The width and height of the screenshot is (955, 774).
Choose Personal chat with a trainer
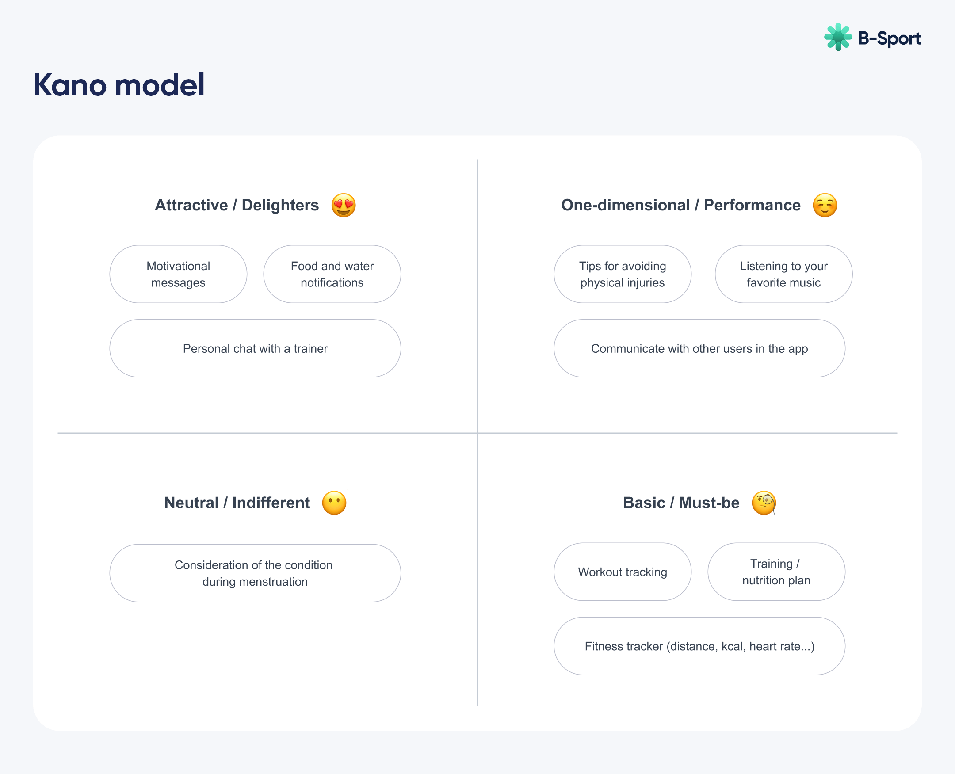pyautogui.click(x=255, y=348)
